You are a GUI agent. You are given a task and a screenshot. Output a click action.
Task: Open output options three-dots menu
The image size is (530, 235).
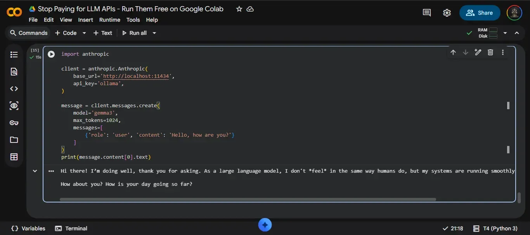click(x=51, y=171)
